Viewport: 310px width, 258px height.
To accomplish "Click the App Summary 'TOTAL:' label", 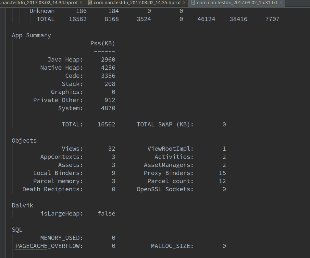I will [x=72, y=124].
